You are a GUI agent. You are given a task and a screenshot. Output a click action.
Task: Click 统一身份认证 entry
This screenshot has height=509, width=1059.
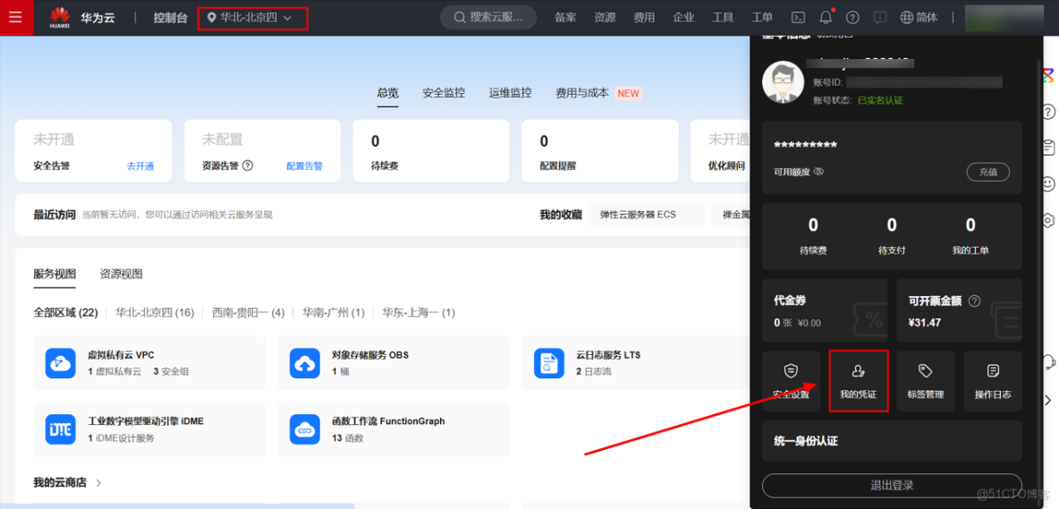892,441
